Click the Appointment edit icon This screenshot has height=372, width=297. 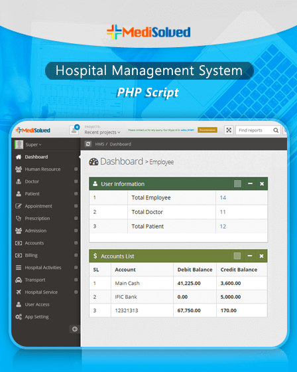pos(19,206)
